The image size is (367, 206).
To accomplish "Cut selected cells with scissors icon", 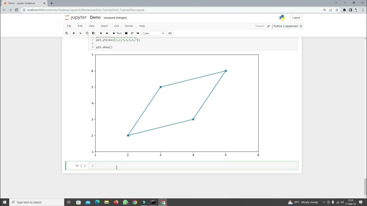I will 81,33.
